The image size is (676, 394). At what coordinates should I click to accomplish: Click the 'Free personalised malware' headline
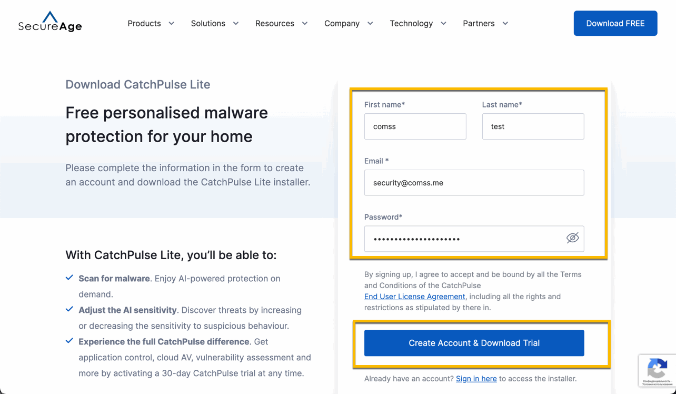[x=167, y=125]
